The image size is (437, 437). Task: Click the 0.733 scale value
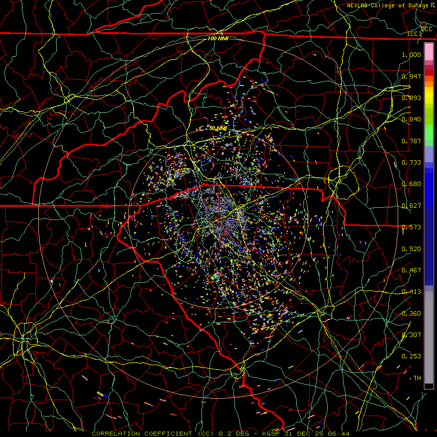click(x=411, y=163)
